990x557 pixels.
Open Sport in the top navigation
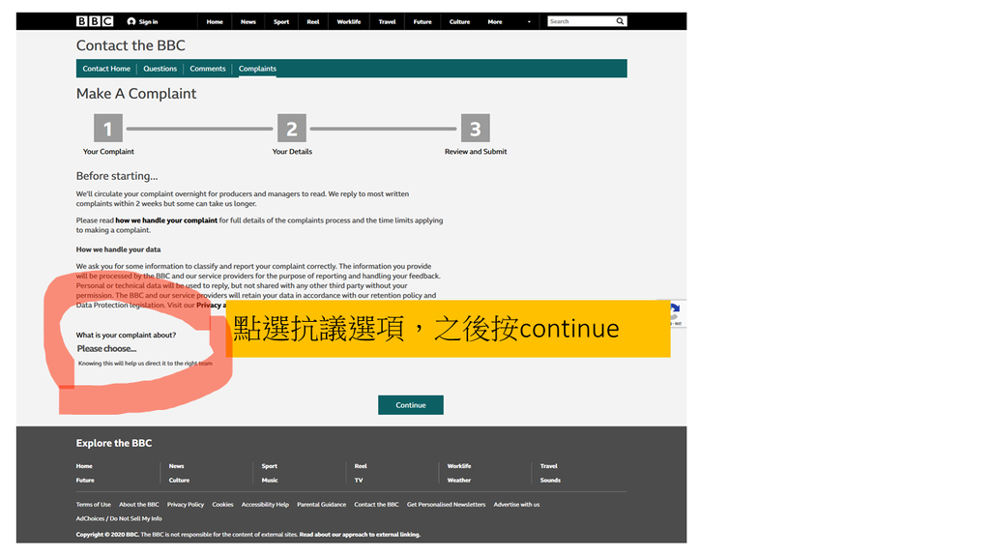coord(281,21)
